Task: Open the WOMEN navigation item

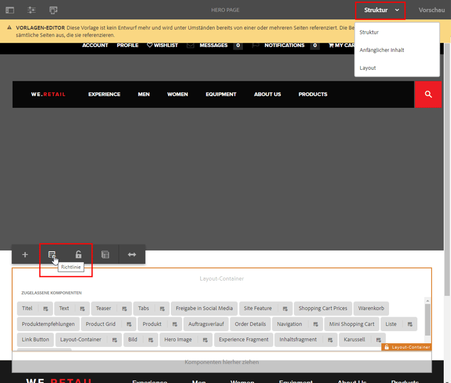Action: (x=177, y=94)
